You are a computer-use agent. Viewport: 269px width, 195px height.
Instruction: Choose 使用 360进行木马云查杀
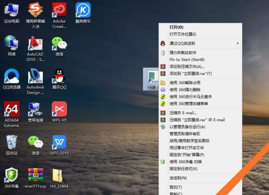(x=200, y=97)
